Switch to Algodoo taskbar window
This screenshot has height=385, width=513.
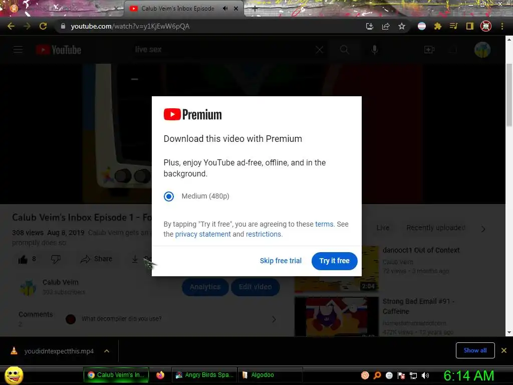(270, 375)
